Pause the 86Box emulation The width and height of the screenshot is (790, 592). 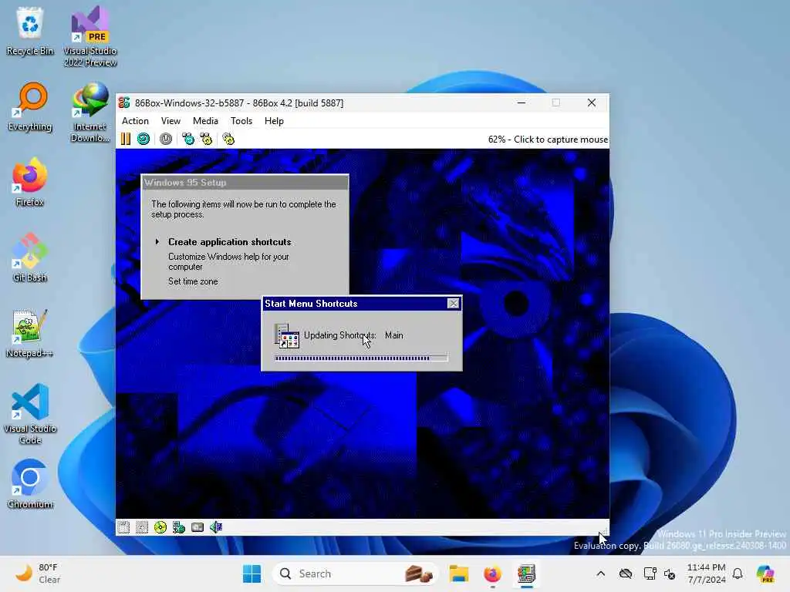[126, 139]
